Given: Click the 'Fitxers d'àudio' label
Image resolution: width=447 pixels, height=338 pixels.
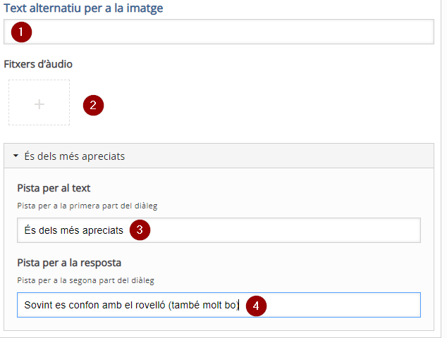Looking at the screenshot, I should click(38, 64).
